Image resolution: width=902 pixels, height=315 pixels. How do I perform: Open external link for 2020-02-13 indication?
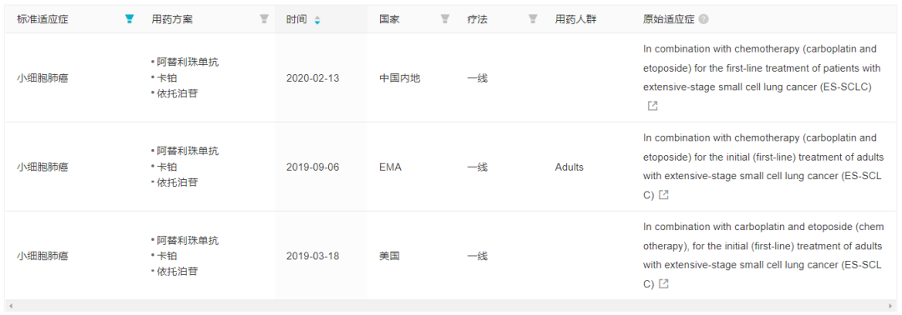(x=652, y=106)
